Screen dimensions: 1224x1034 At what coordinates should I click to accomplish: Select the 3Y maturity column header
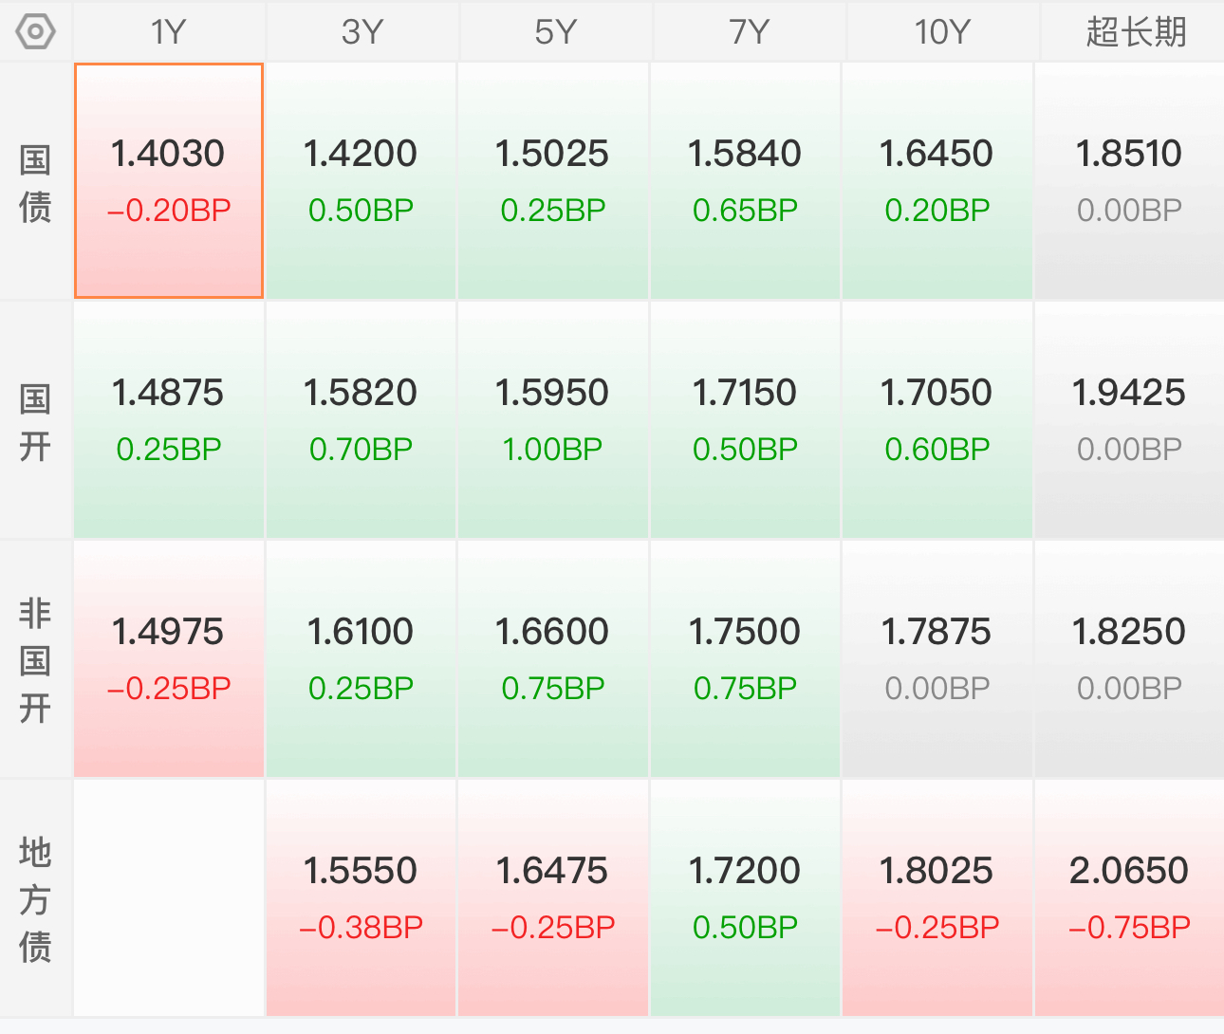click(x=362, y=32)
